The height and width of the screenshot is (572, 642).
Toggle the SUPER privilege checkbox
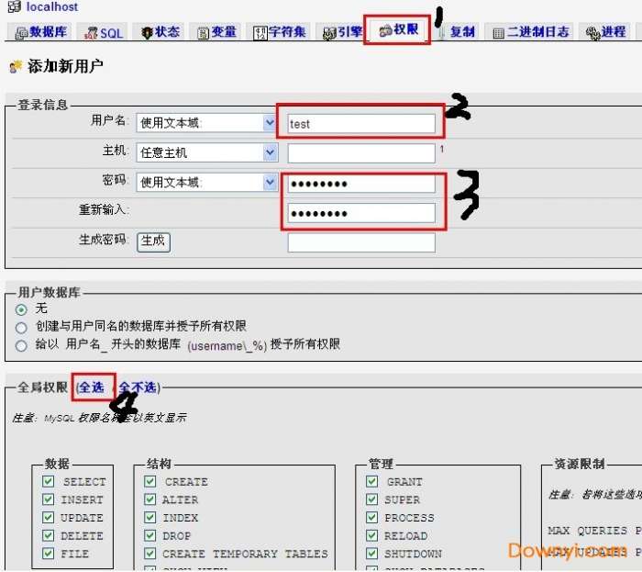372,499
